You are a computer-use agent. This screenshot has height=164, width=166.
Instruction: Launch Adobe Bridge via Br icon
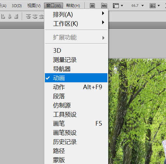tap(92, 6)
